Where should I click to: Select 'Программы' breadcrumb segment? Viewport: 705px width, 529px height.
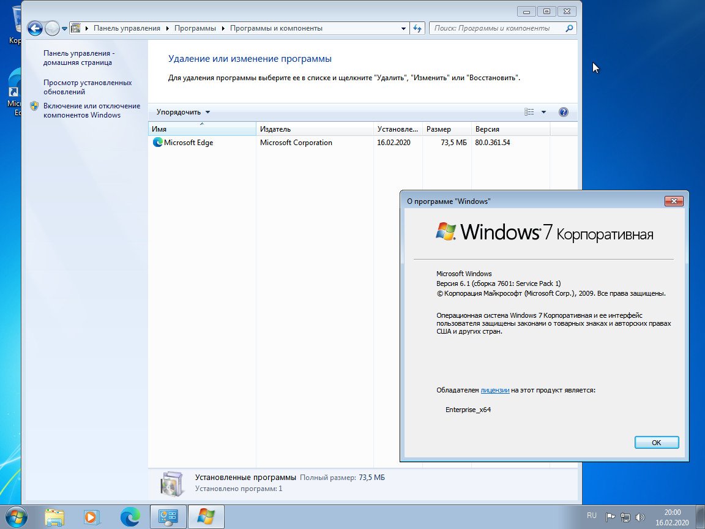195,28
